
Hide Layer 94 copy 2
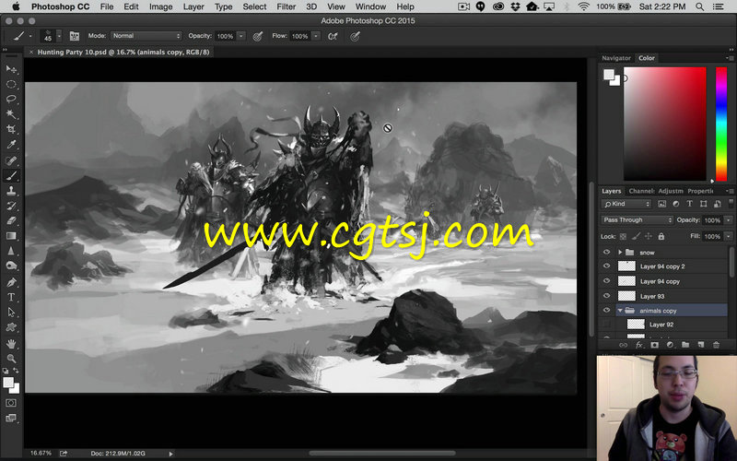[606, 266]
